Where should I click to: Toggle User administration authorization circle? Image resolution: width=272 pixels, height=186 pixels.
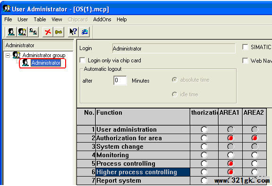204,129
